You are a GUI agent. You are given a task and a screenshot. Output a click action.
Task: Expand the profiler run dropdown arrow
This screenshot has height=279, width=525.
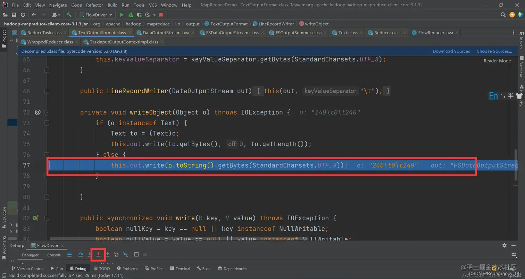[x=154, y=15]
